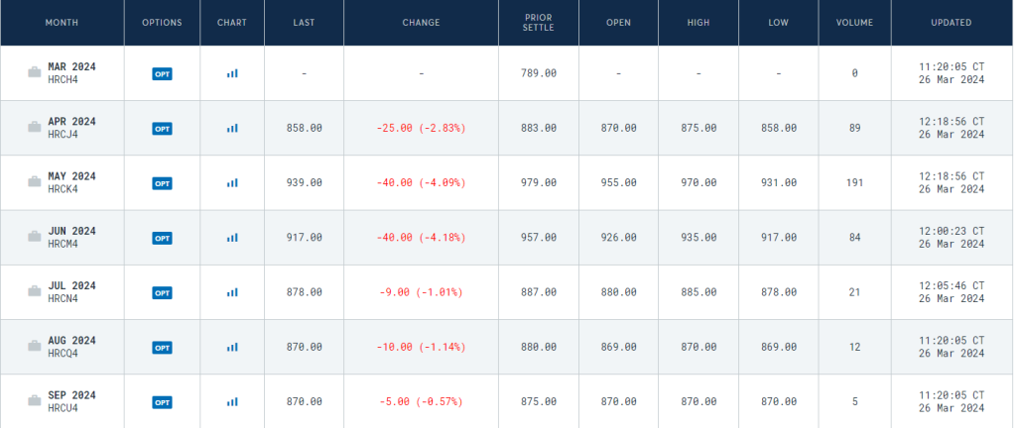Click the MONTH column header
Screen dimensions: 1016x428
62,23
